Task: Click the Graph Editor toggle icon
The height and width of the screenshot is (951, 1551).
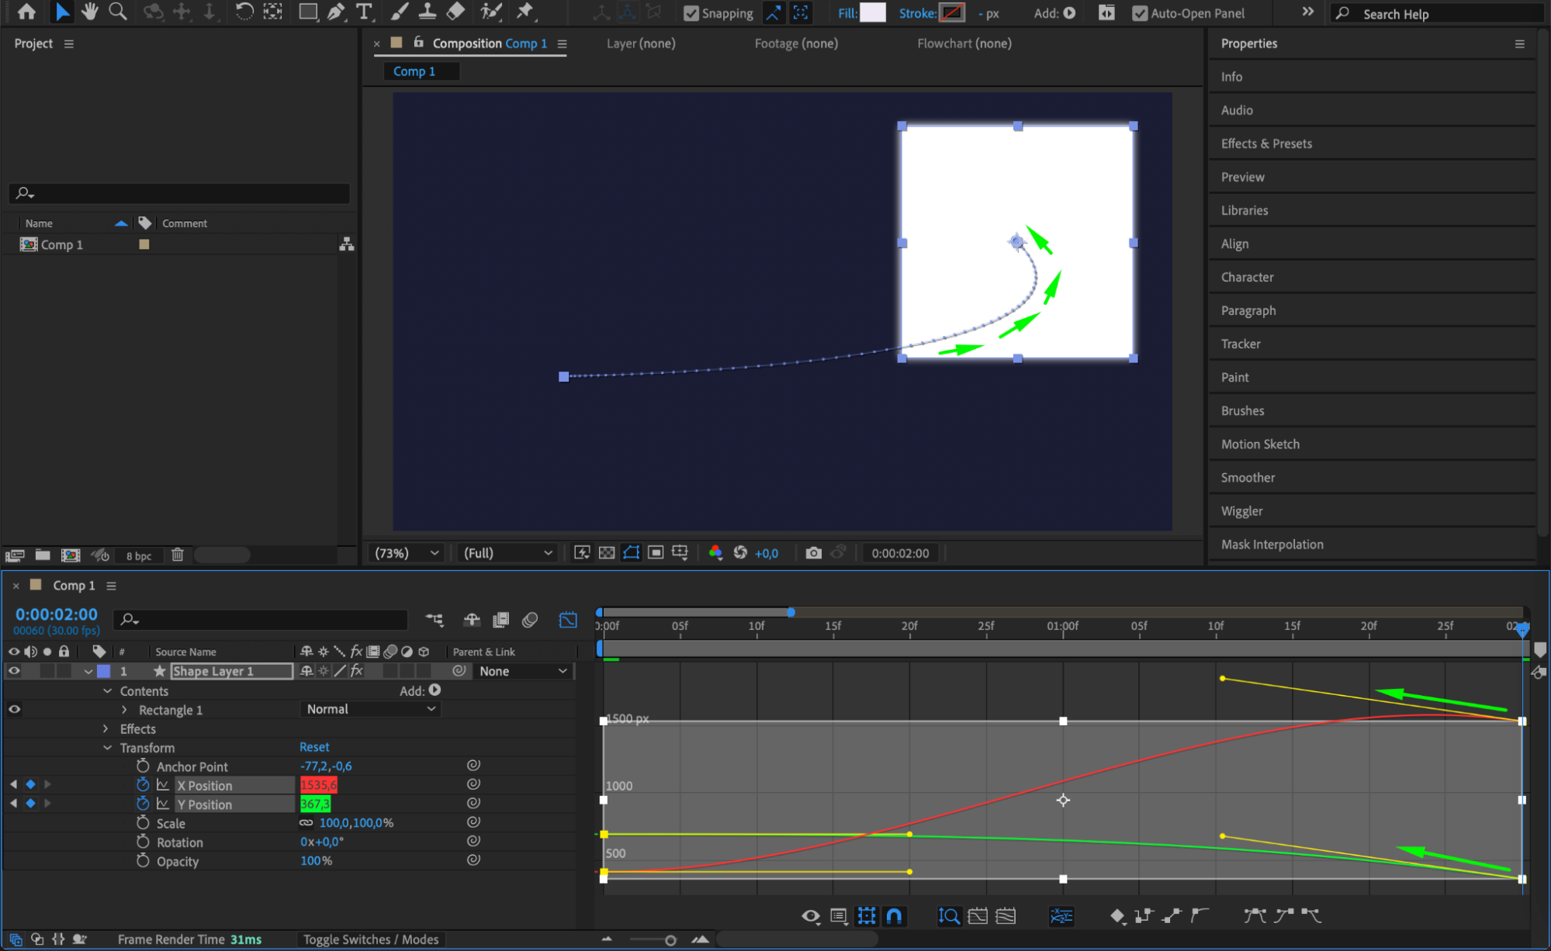Action: click(568, 620)
